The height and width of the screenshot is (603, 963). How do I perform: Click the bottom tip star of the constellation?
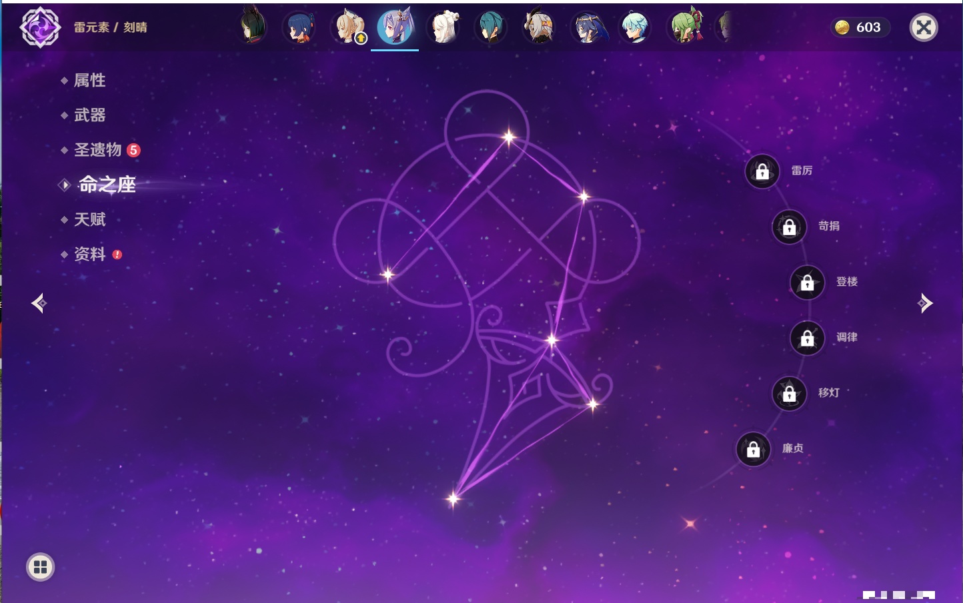[453, 498]
